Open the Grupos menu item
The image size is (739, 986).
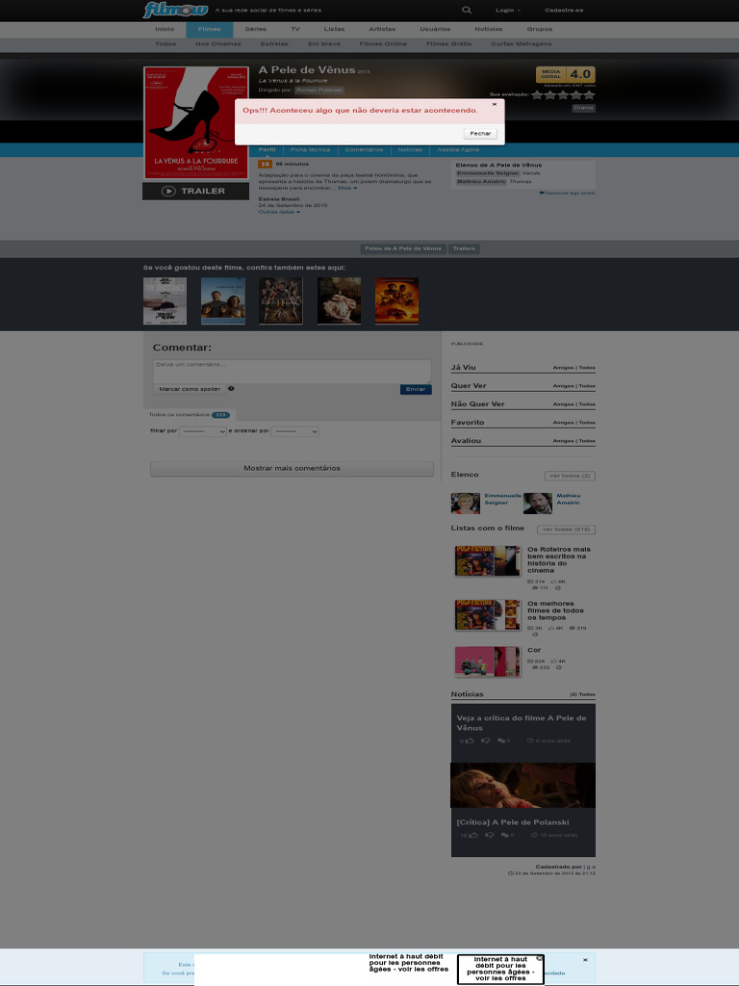[x=540, y=29]
